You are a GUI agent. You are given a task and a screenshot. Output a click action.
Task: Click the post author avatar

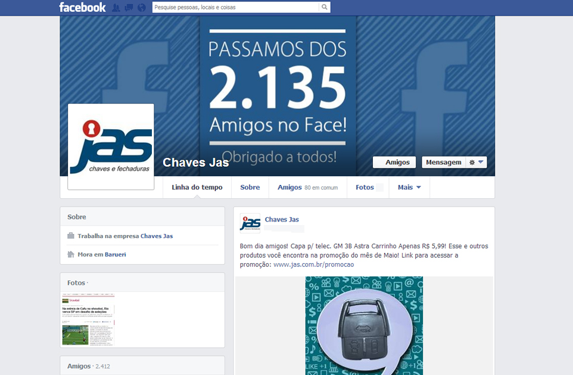[x=250, y=223]
